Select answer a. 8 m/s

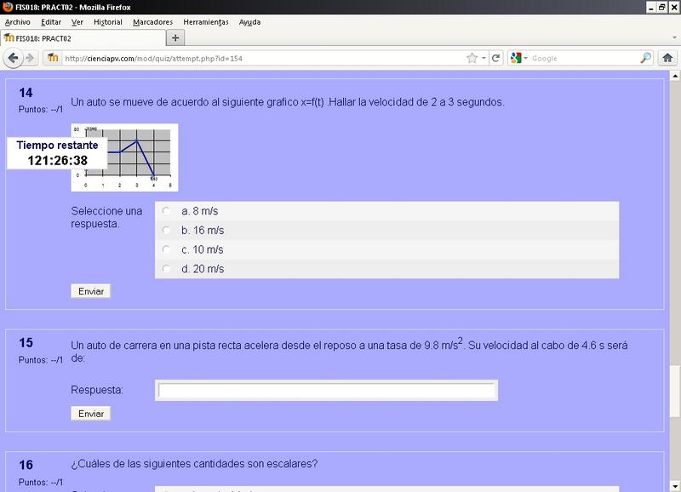coord(166,211)
